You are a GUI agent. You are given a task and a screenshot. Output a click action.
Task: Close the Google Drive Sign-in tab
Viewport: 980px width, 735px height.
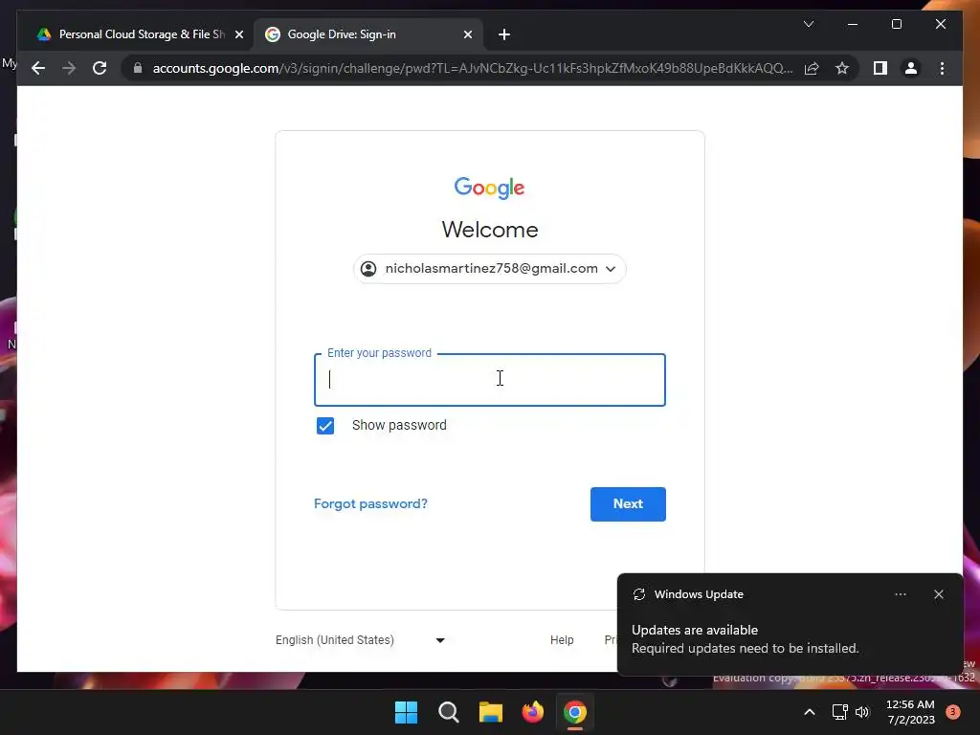pyautogui.click(x=467, y=34)
